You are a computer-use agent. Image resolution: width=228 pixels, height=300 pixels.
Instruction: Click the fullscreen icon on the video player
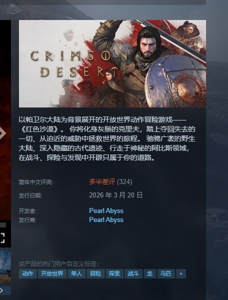(2, 238)
